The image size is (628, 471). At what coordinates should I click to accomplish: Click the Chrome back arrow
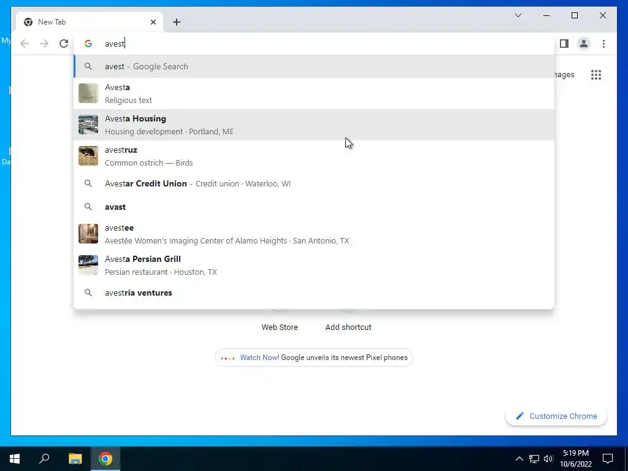pos(25,44)
